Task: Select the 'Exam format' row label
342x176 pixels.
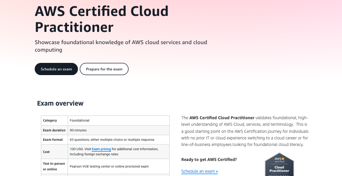Action: click(53, 139)
